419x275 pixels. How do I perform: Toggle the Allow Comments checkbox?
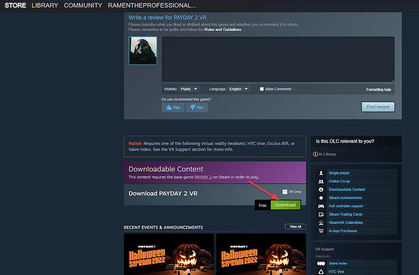point(262,89)
